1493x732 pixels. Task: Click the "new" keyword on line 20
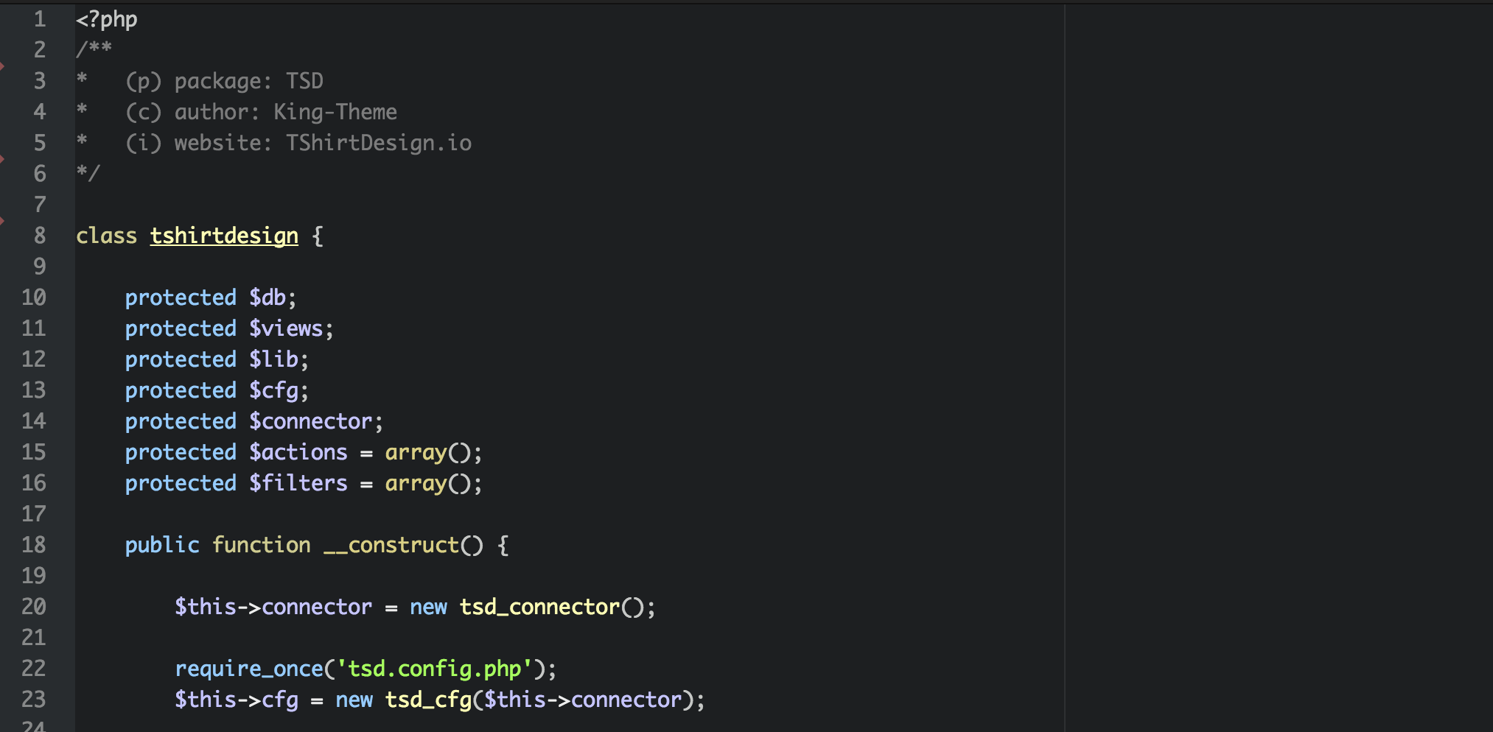429,607
